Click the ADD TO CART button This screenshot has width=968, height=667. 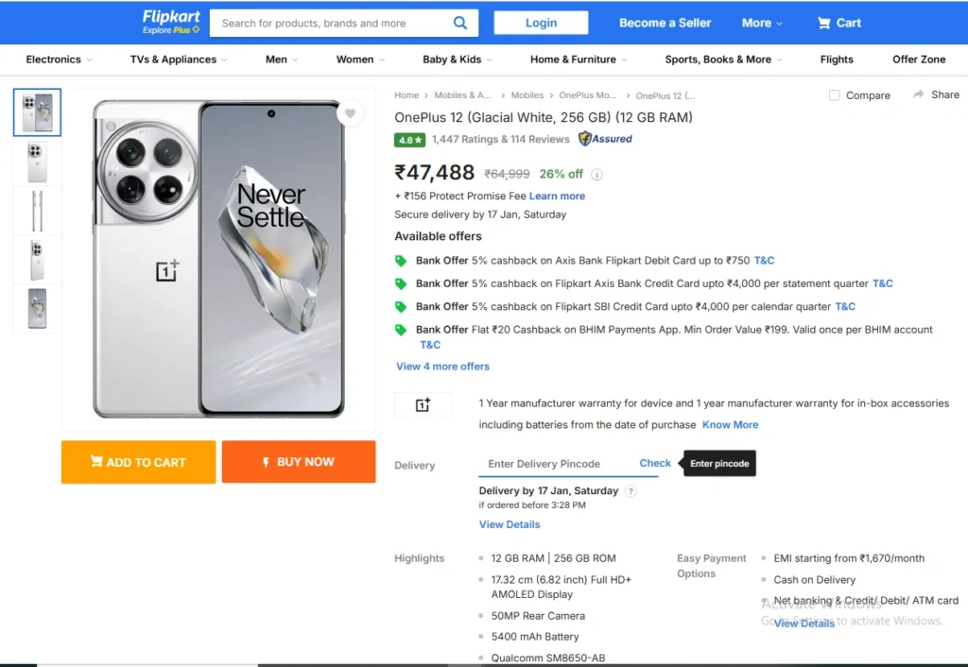[139, 462]
